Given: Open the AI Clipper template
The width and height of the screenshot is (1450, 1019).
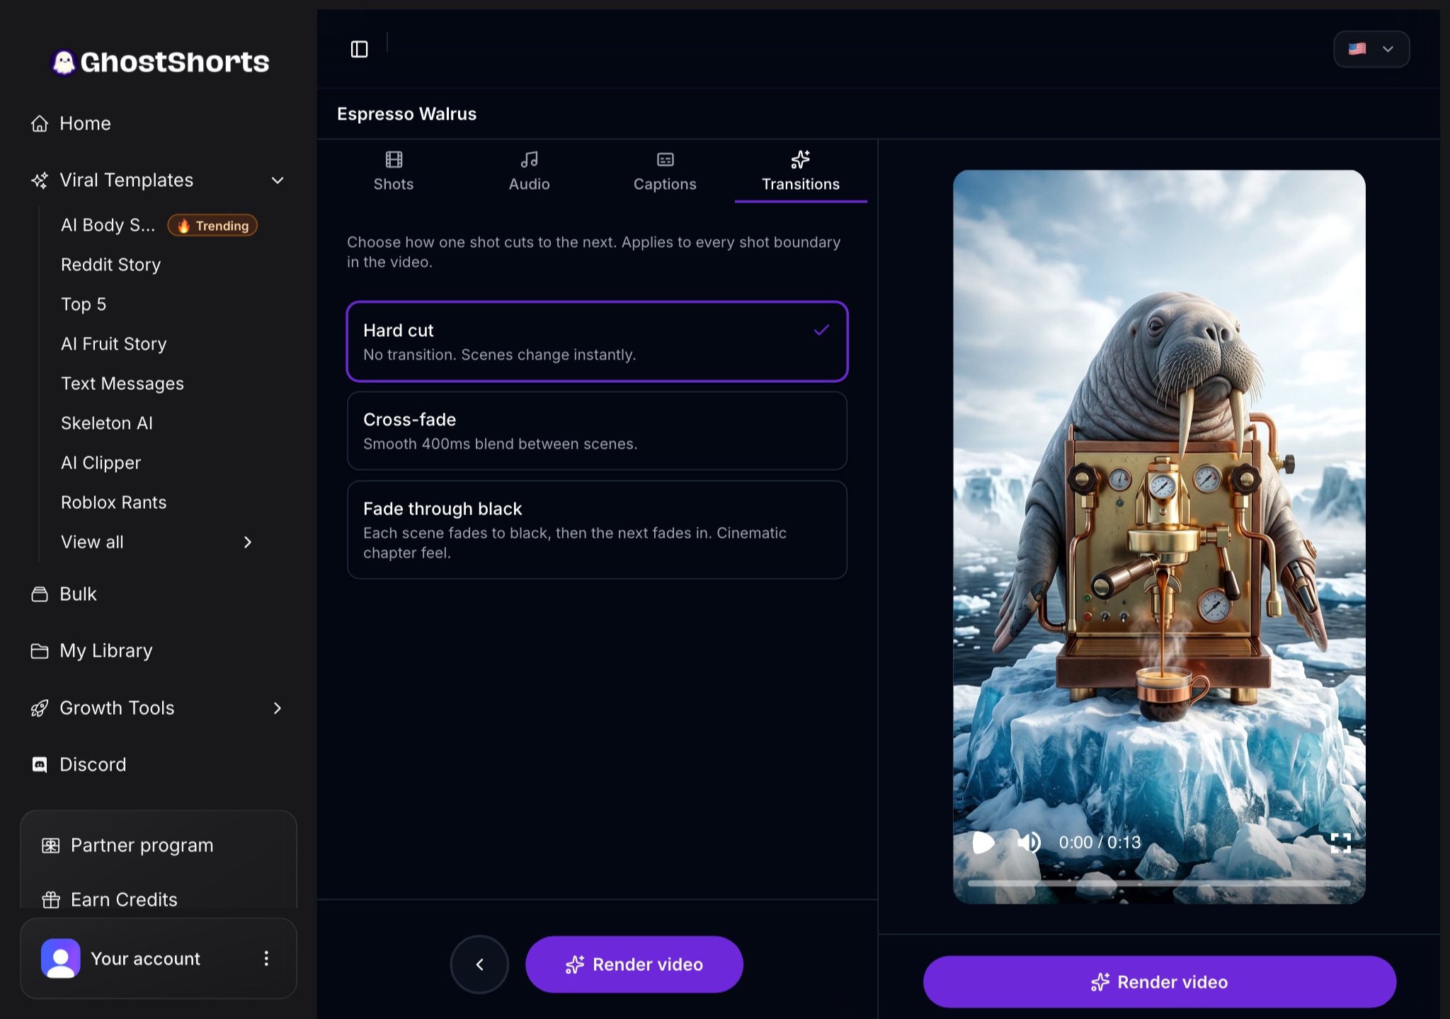Looking at the screenshot, I should [x=101, y=463].
